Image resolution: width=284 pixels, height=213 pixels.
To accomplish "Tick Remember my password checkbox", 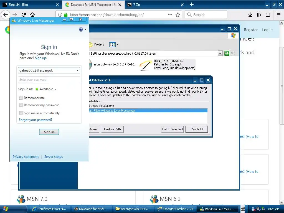I will click(x=21, y=105).
